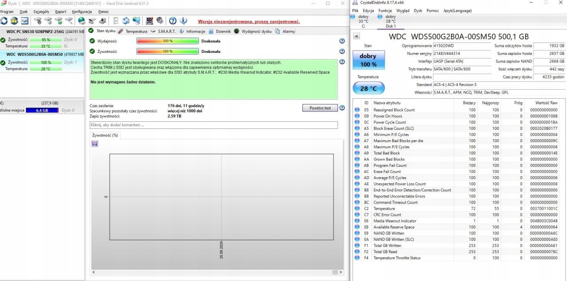The image size is (567, 281).
Task: Click the globe icon in Hard Disk Sentinel toolbar
Action: point(82,21)
